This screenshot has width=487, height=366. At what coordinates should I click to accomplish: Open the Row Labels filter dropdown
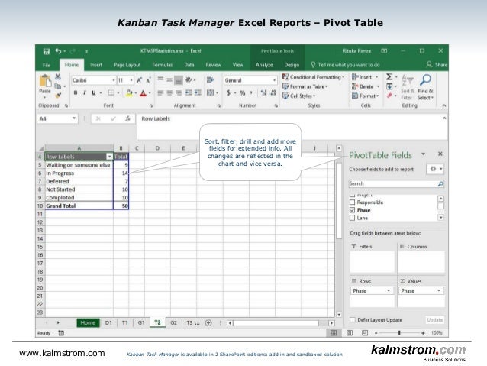click(x=109, y=157)
